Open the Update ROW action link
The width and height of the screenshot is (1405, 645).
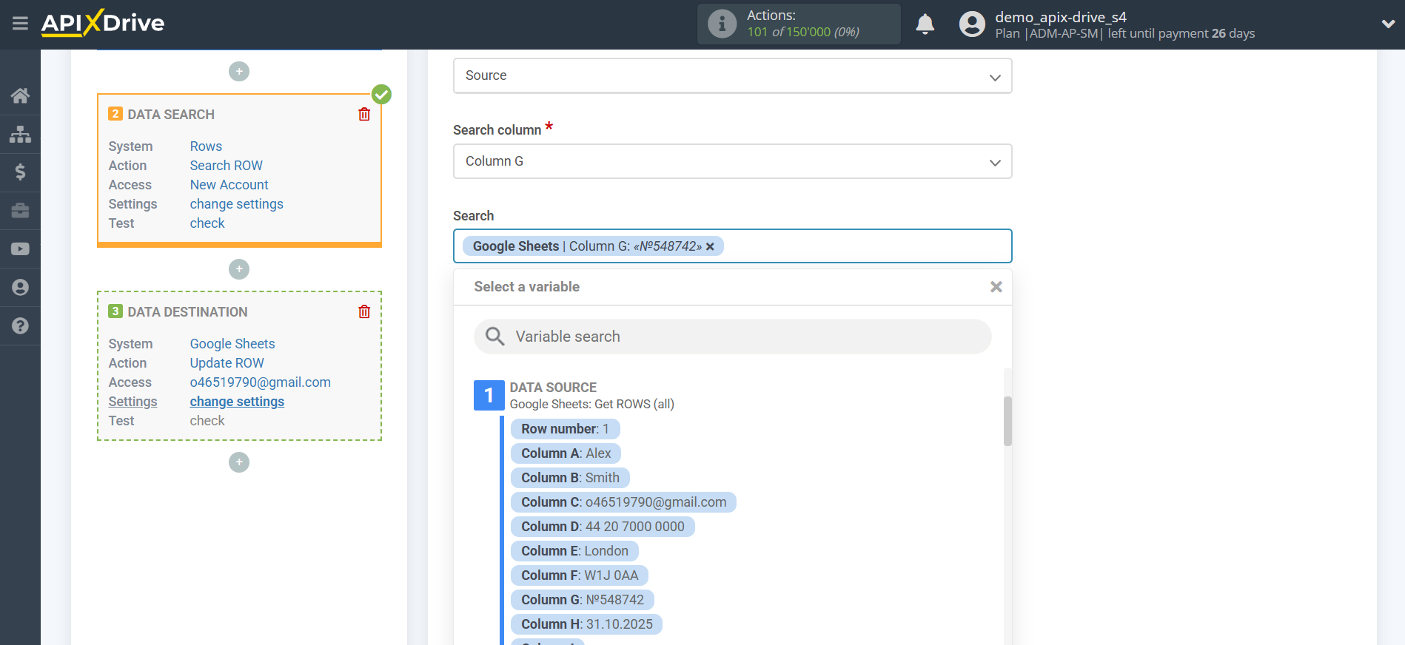(227, 363)
